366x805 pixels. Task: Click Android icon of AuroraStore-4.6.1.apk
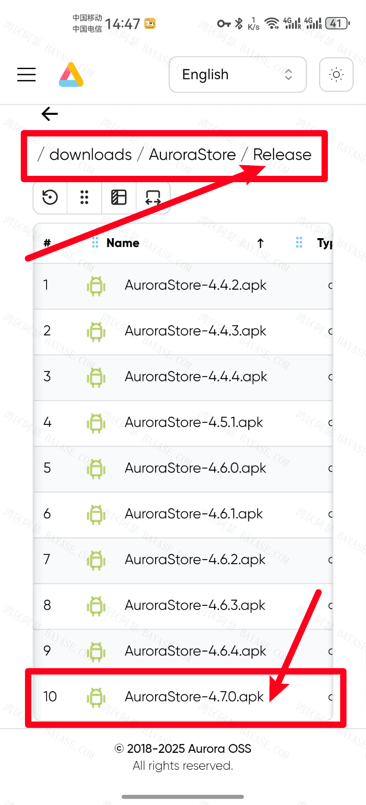click(x=96, y=515)
